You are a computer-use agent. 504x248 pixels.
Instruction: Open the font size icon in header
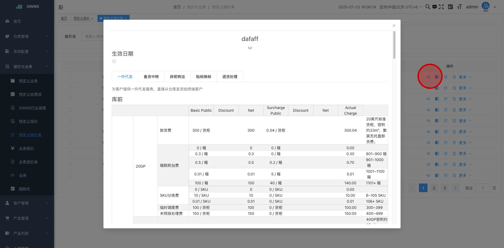tap(459, 7)
